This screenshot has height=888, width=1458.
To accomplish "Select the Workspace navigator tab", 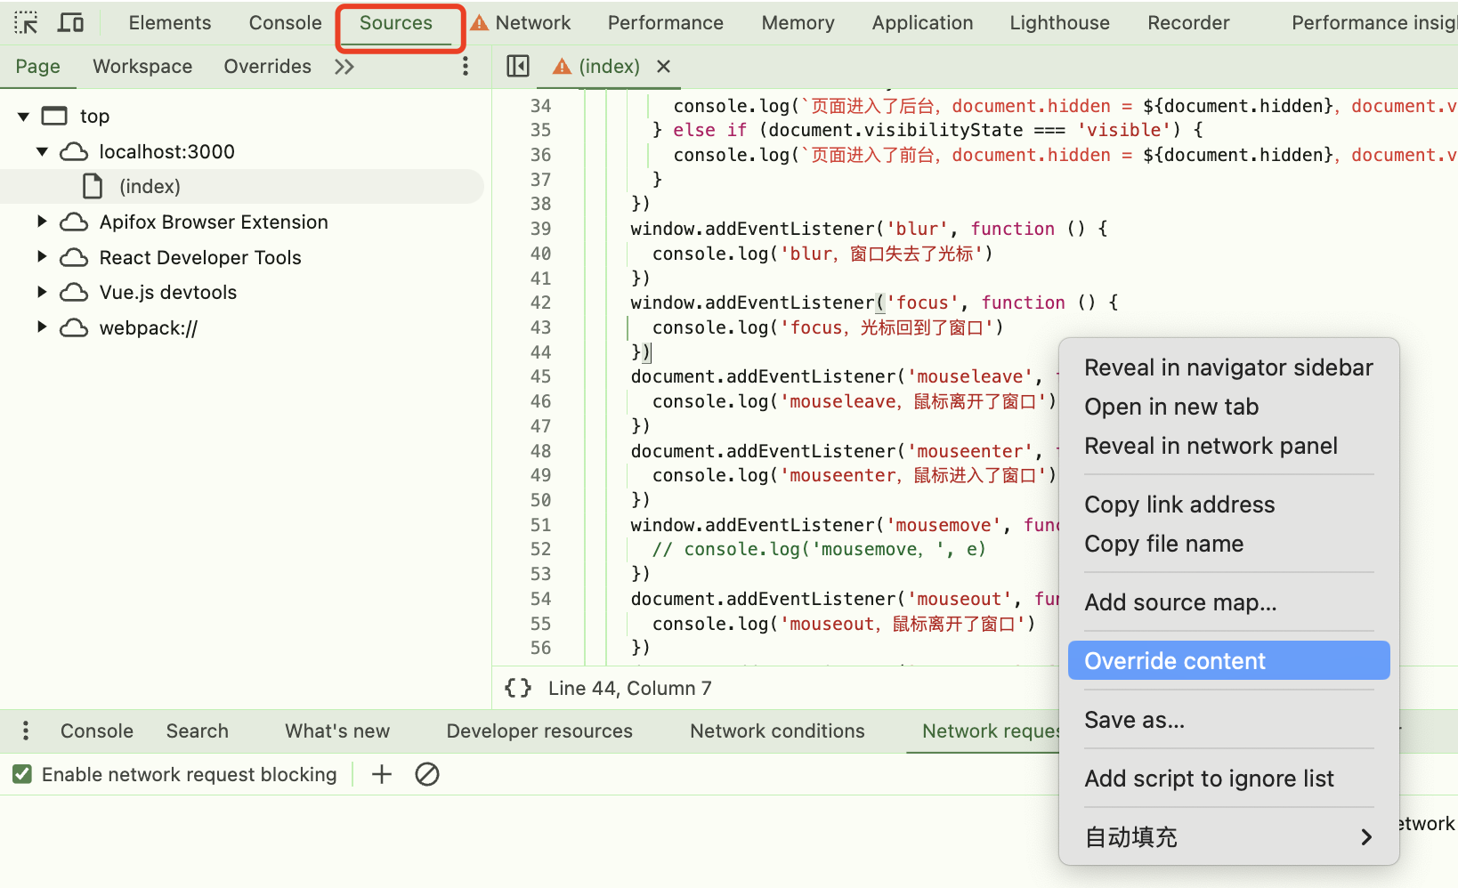I will pyautogui.click(x=142, y=67).
